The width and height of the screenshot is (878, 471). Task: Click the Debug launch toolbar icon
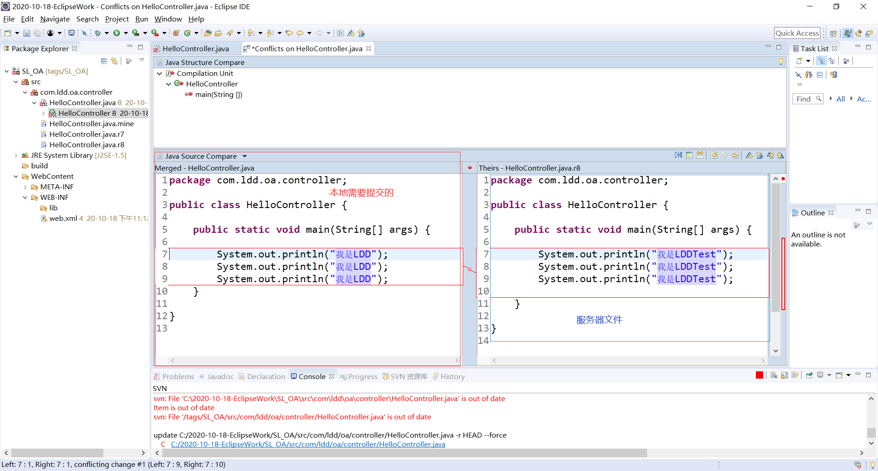coord(97,32)
